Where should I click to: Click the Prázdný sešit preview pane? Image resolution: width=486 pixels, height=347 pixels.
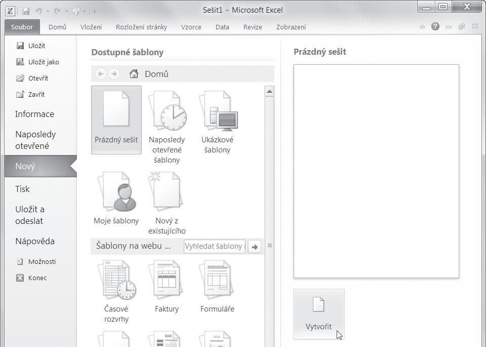(x=376, y=171)
